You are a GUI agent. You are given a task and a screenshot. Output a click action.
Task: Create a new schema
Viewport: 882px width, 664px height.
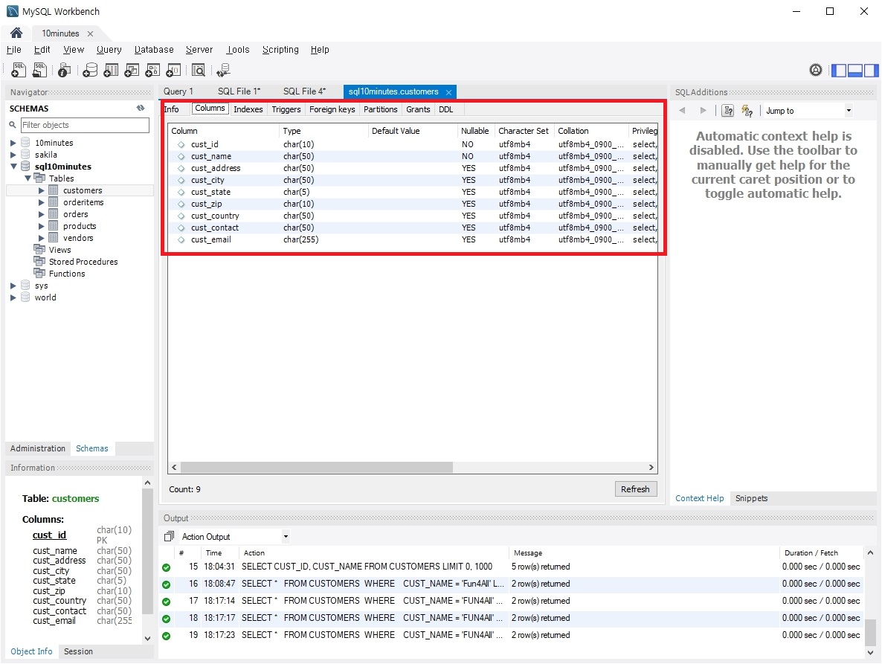tap(89, 70)
